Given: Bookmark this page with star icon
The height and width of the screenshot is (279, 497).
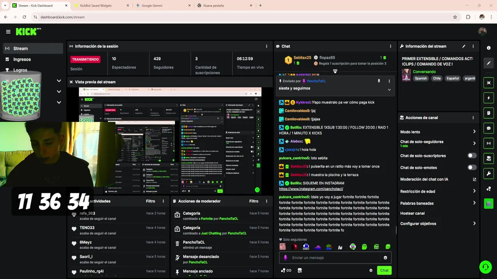Looking at the screenshot, I should (x=455, y=17).
